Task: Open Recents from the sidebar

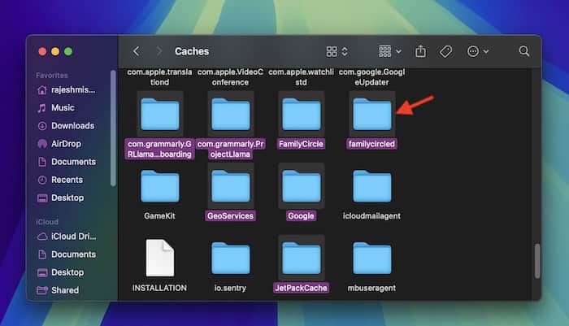Action: click(x=67, y=180)
